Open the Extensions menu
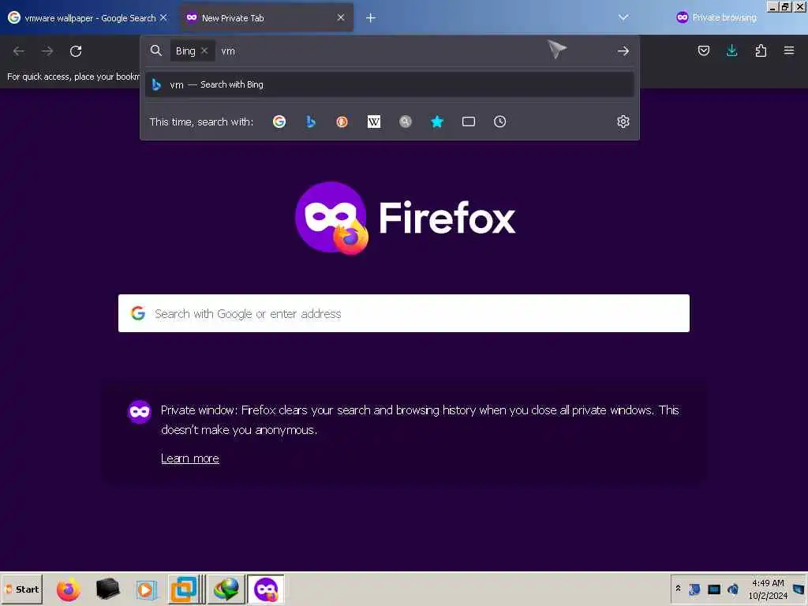The image size is (808, 606). (761, 50)
